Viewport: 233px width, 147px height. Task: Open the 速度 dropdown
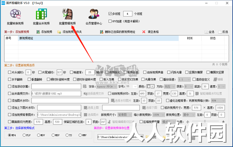222,86
